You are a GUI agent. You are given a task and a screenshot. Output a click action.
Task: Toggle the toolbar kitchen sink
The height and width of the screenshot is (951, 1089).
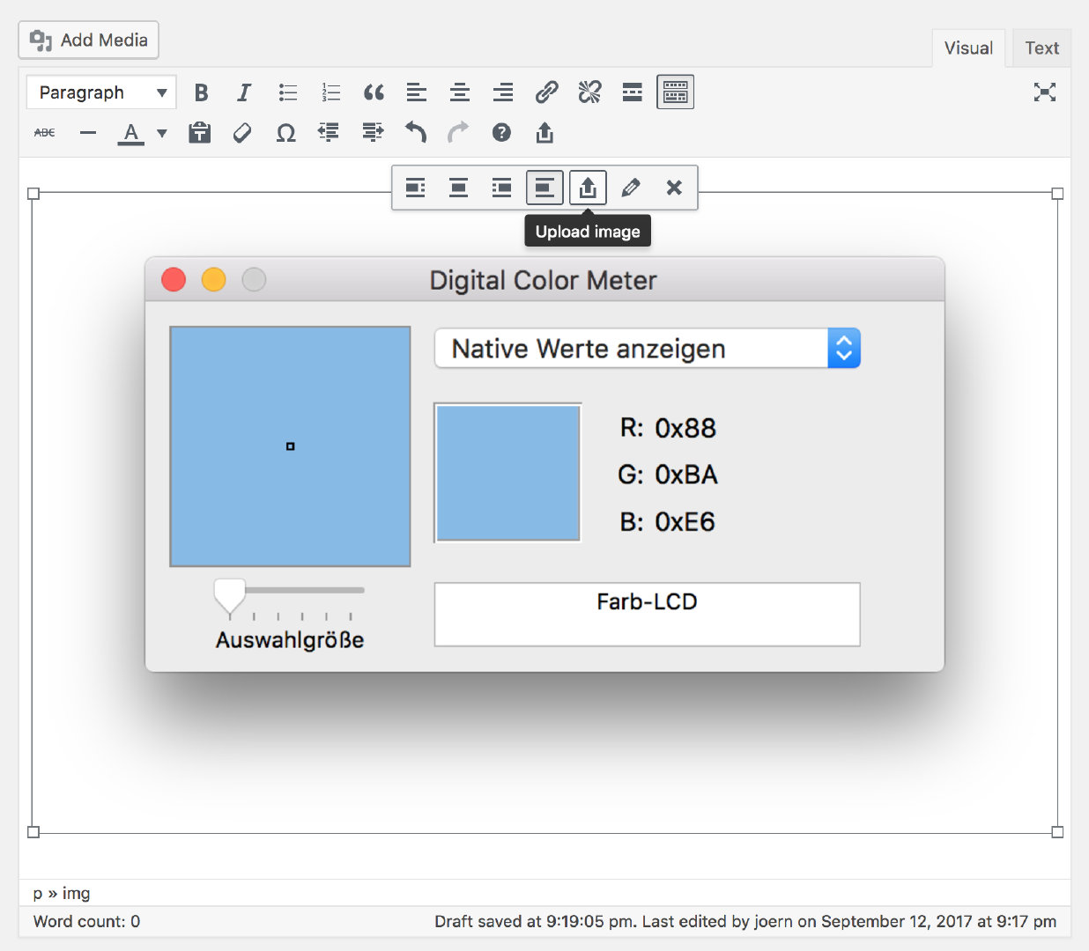click(x=675, y=92)
